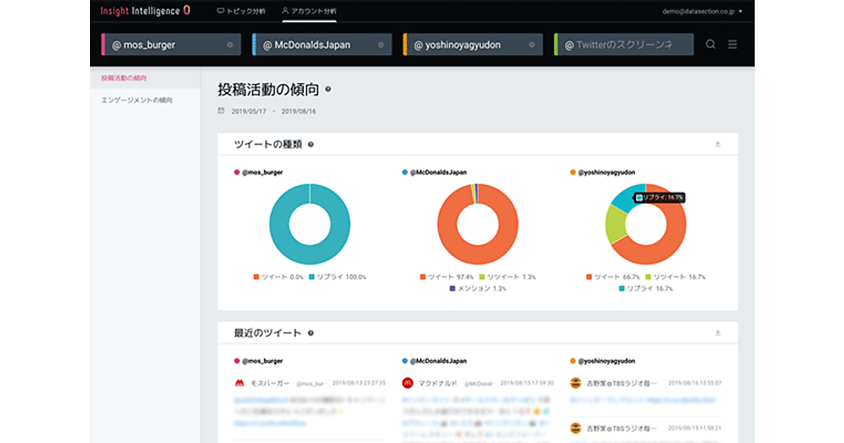Remove the yoshinoyagyudon account chip
The image size is (844, 443).
coord(532,45)
